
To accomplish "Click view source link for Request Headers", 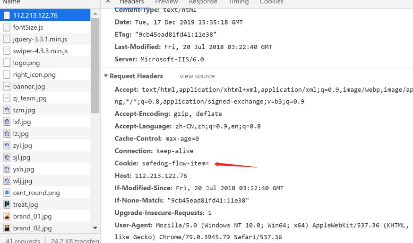I will tap(197, 76).
